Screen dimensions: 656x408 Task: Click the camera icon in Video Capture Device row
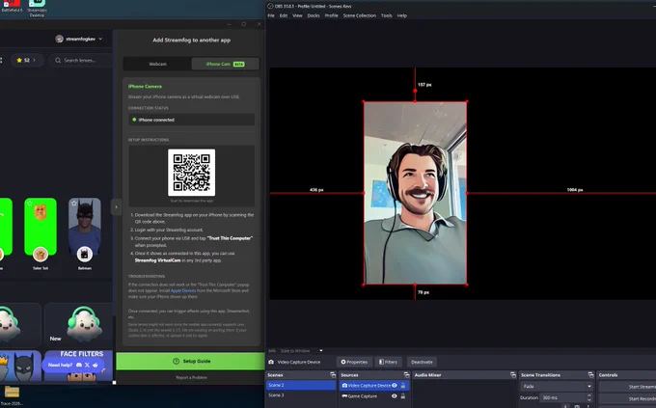(344, 386)
